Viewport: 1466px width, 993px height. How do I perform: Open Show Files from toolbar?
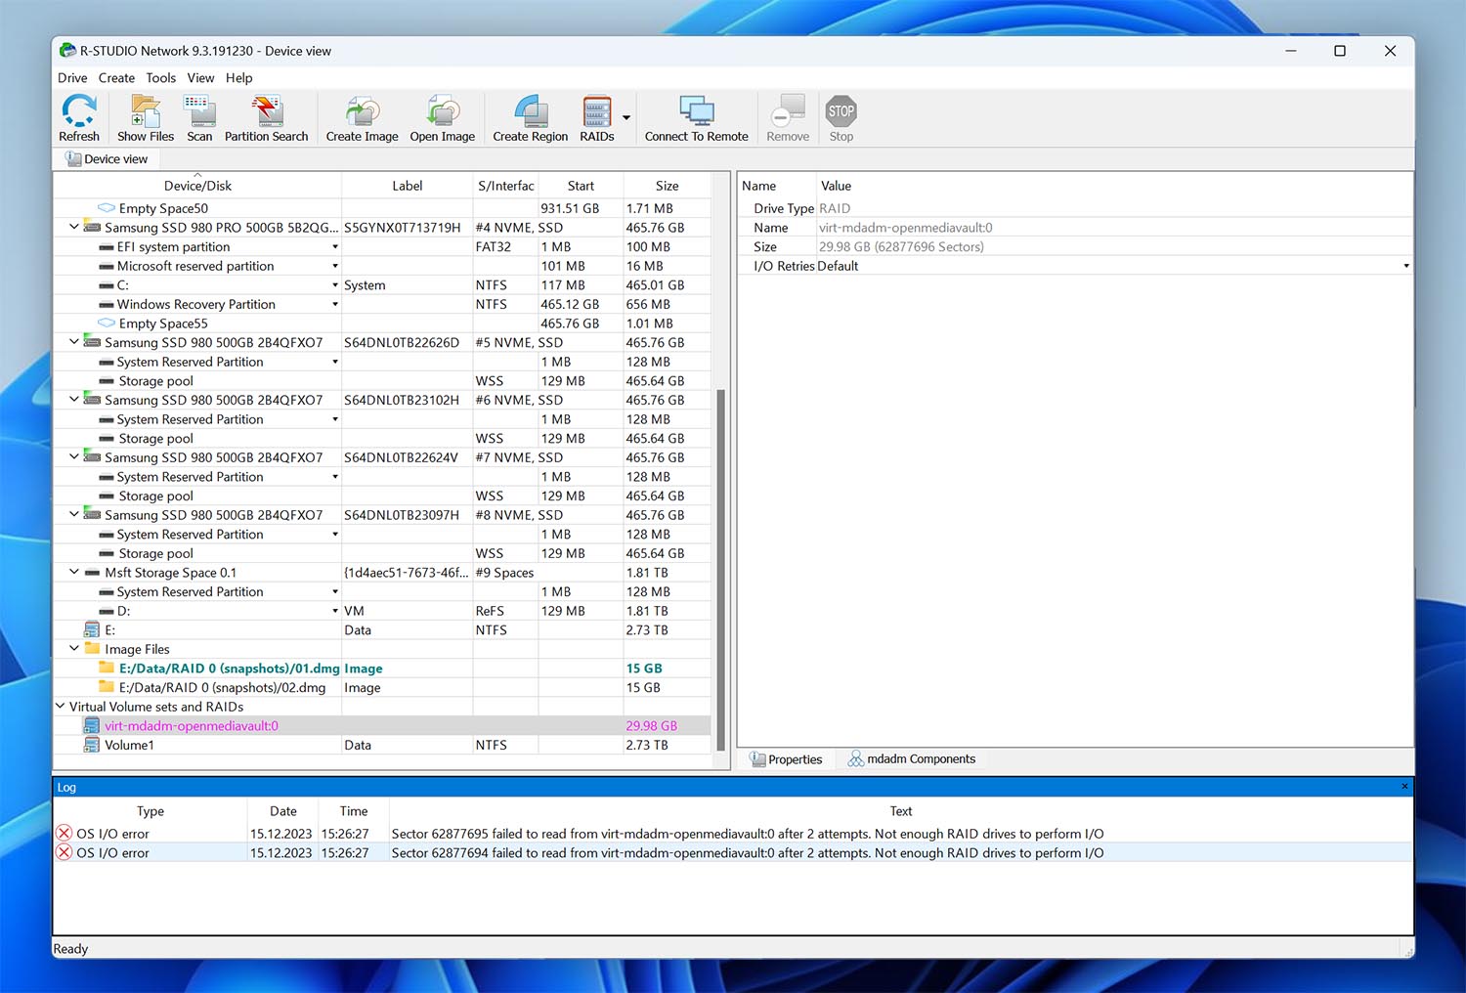146,119
